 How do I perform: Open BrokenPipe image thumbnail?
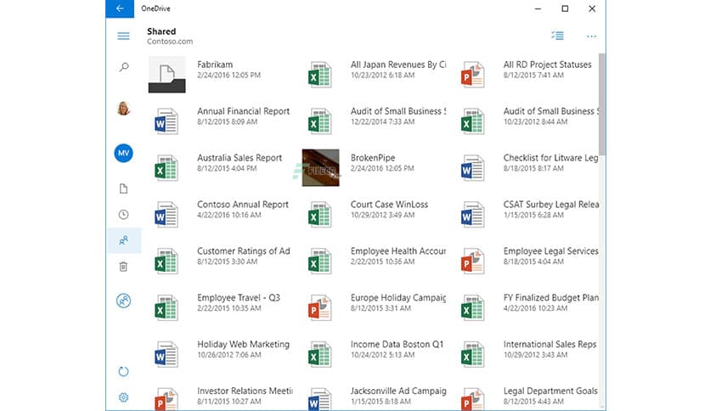tap(320, 167)
